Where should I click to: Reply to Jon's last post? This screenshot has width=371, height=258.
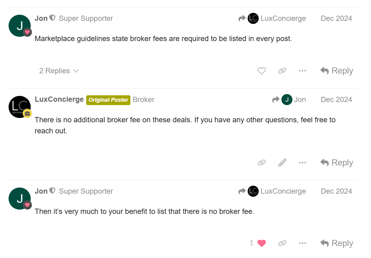(x=337, y=243)
